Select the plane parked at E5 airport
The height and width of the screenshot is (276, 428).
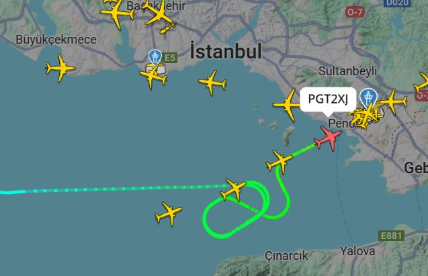click(153, 77)
